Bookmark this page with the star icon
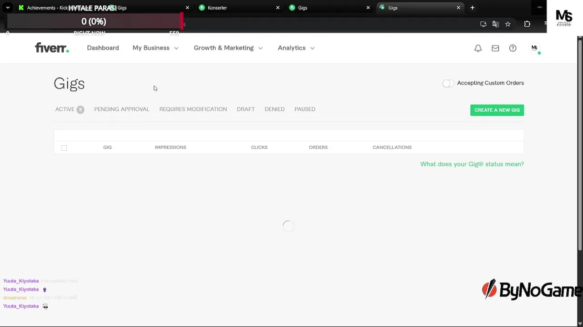The image size is (583, 327). pos(508,24)
